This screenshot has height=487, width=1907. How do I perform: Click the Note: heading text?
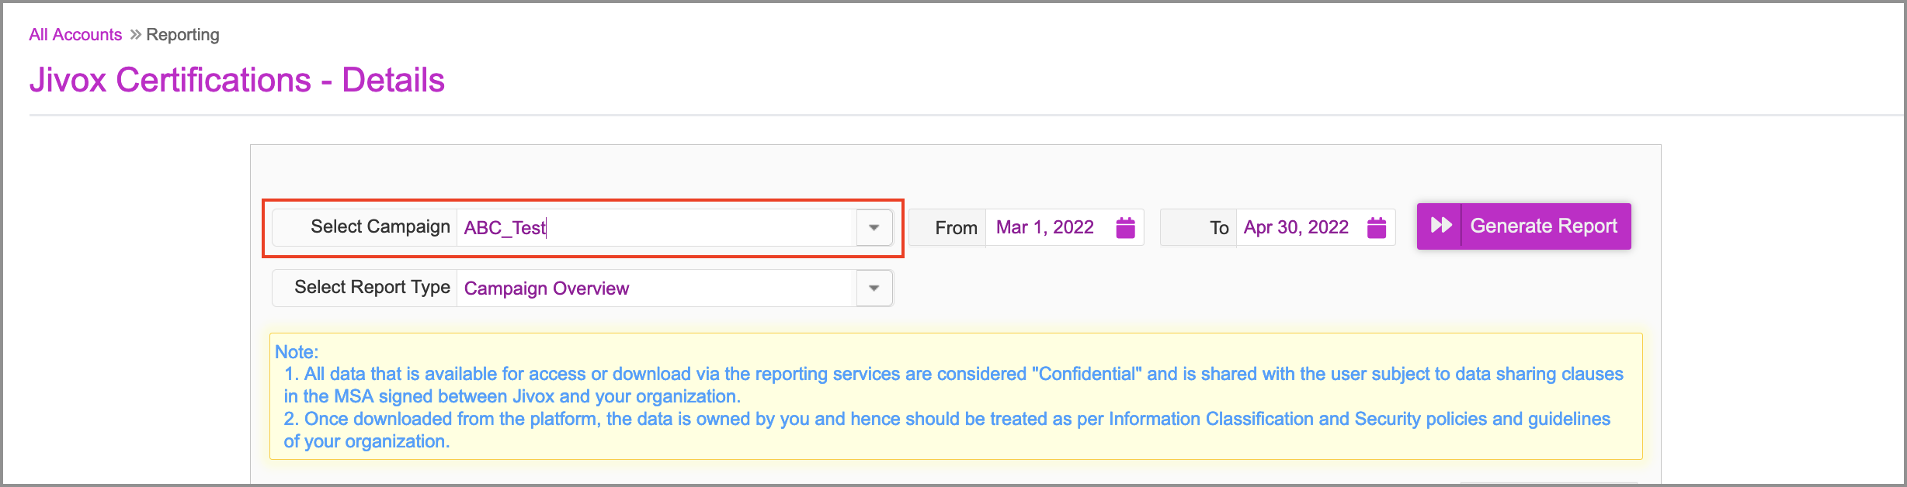pyautogui.click(x=297, y=352)
